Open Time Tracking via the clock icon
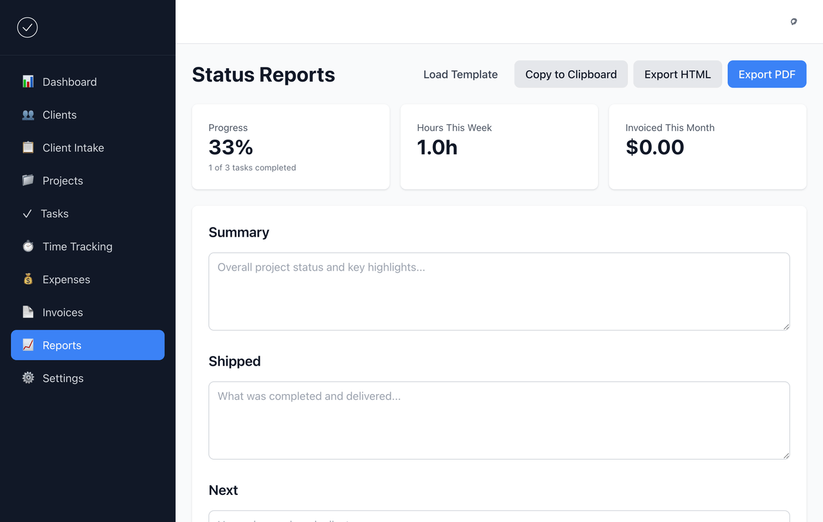 click(x=28, y=246)
